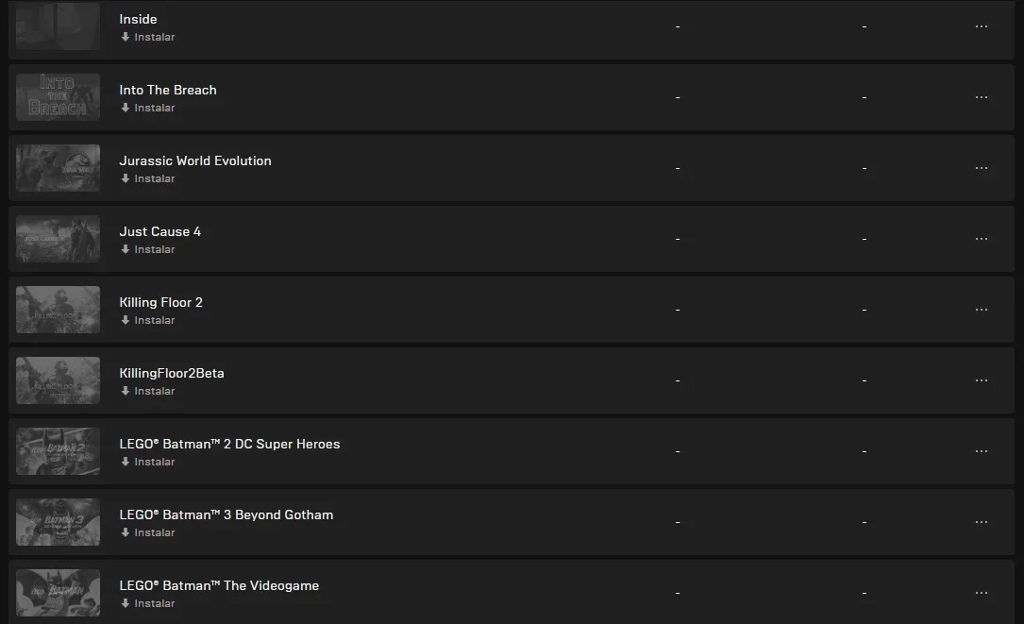Open three-dot menu for LEGO Batman 3
This screenshot has height=624, width=1024.
[x=981, y=522]
